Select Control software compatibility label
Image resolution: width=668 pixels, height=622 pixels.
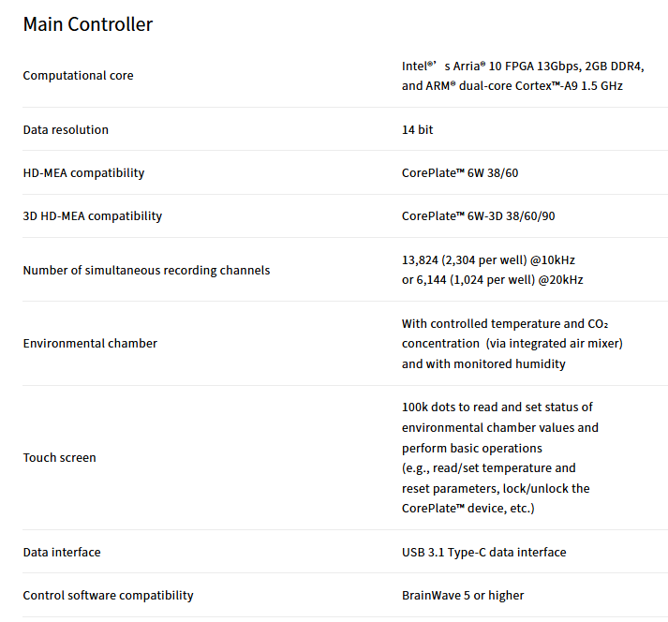point(108,595)
